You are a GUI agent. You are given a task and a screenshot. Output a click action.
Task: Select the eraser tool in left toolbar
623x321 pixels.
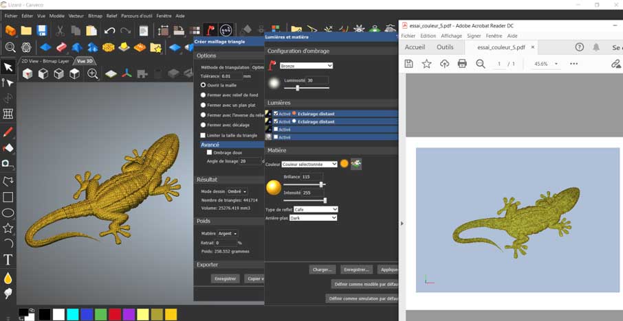pos(8,148)
